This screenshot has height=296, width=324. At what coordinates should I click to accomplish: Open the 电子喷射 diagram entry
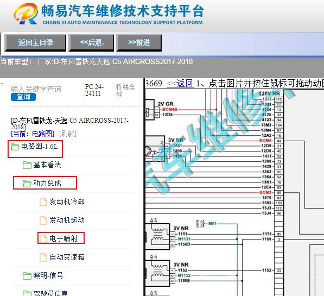coord(63,238)
